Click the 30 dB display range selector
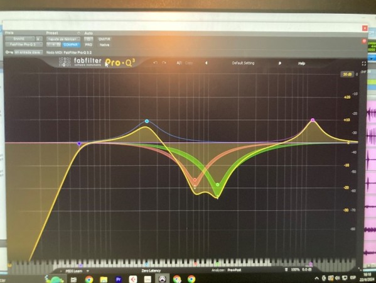 coord(347,74)
